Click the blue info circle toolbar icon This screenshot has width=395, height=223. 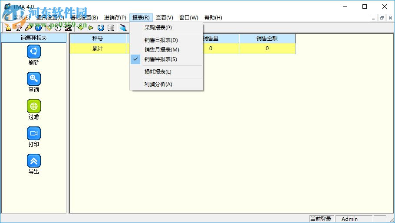pyautogui.click(x=38, y=28)
